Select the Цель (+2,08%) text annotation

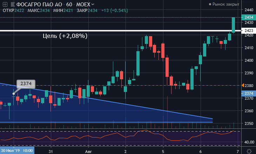(x=65, y=36)
